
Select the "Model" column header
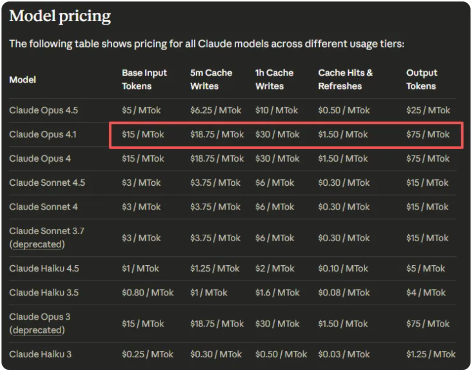[x=23, y=80]
